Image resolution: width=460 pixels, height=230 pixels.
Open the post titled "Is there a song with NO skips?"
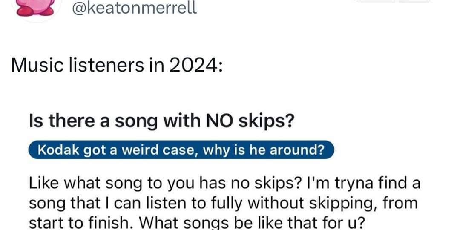pos(161,121)
